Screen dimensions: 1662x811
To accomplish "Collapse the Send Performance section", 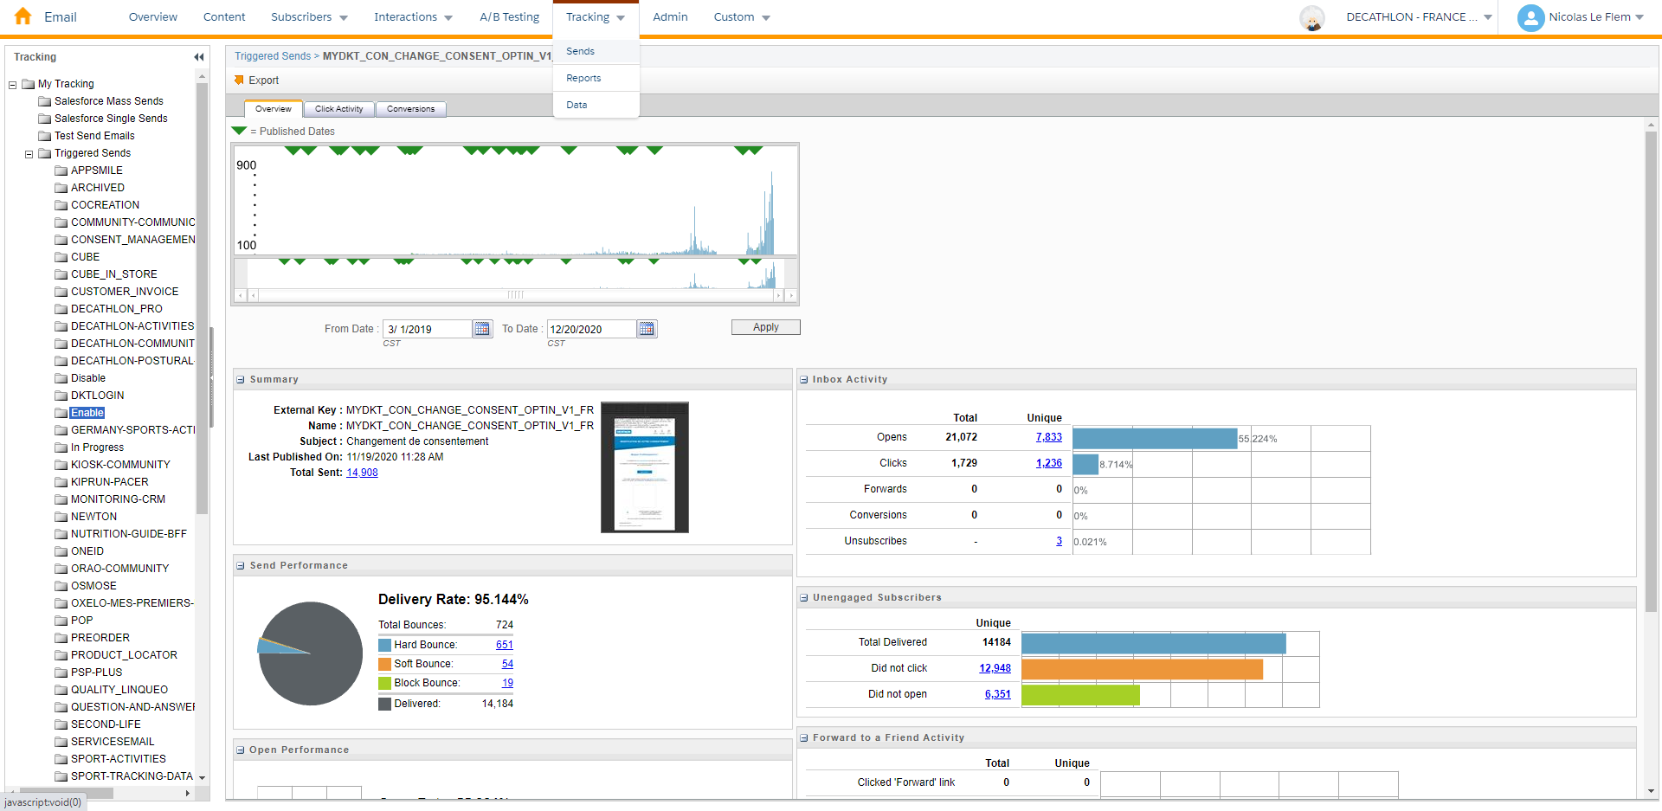I will (241, 566).
